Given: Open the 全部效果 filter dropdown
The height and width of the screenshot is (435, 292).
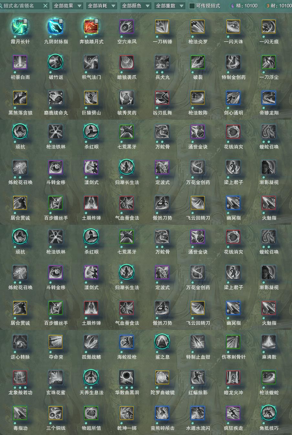Looking at the screenshot, I should click(67, 6).
